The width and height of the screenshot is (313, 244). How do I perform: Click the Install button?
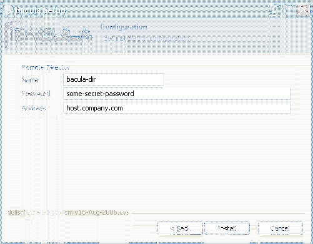tap(227, 228)
